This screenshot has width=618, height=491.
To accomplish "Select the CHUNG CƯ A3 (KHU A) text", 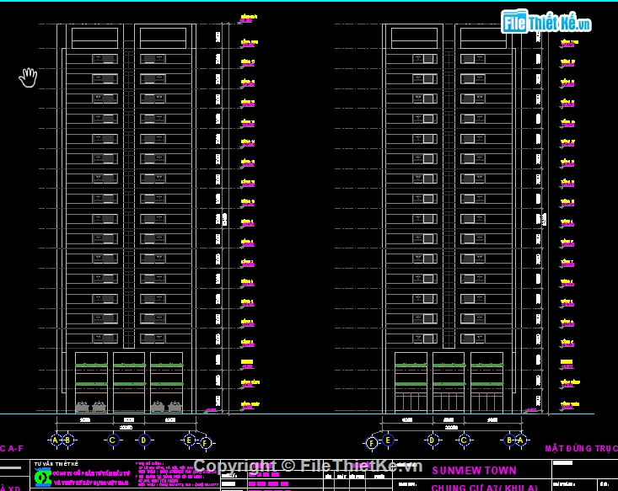I will (485, 488).
